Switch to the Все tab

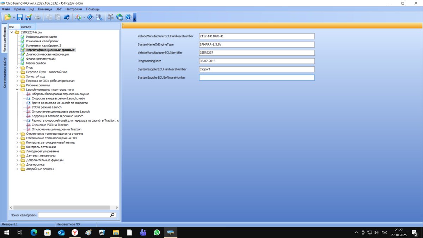(13, 27)
